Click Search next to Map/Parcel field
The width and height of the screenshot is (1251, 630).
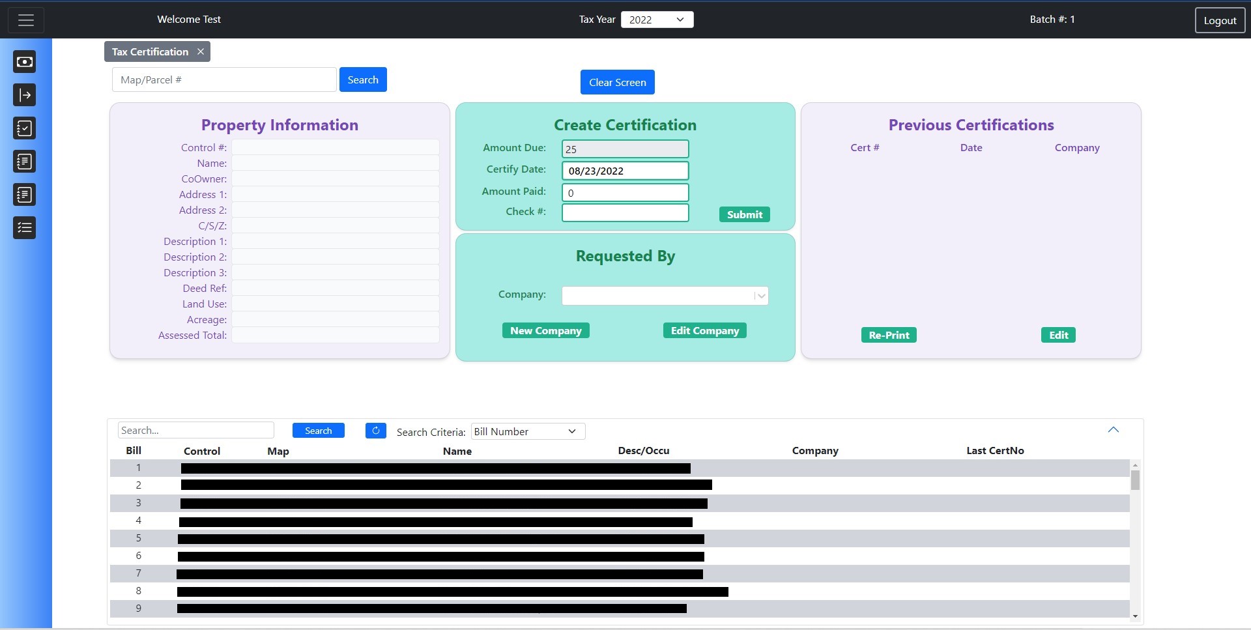(x=363, y=79)
